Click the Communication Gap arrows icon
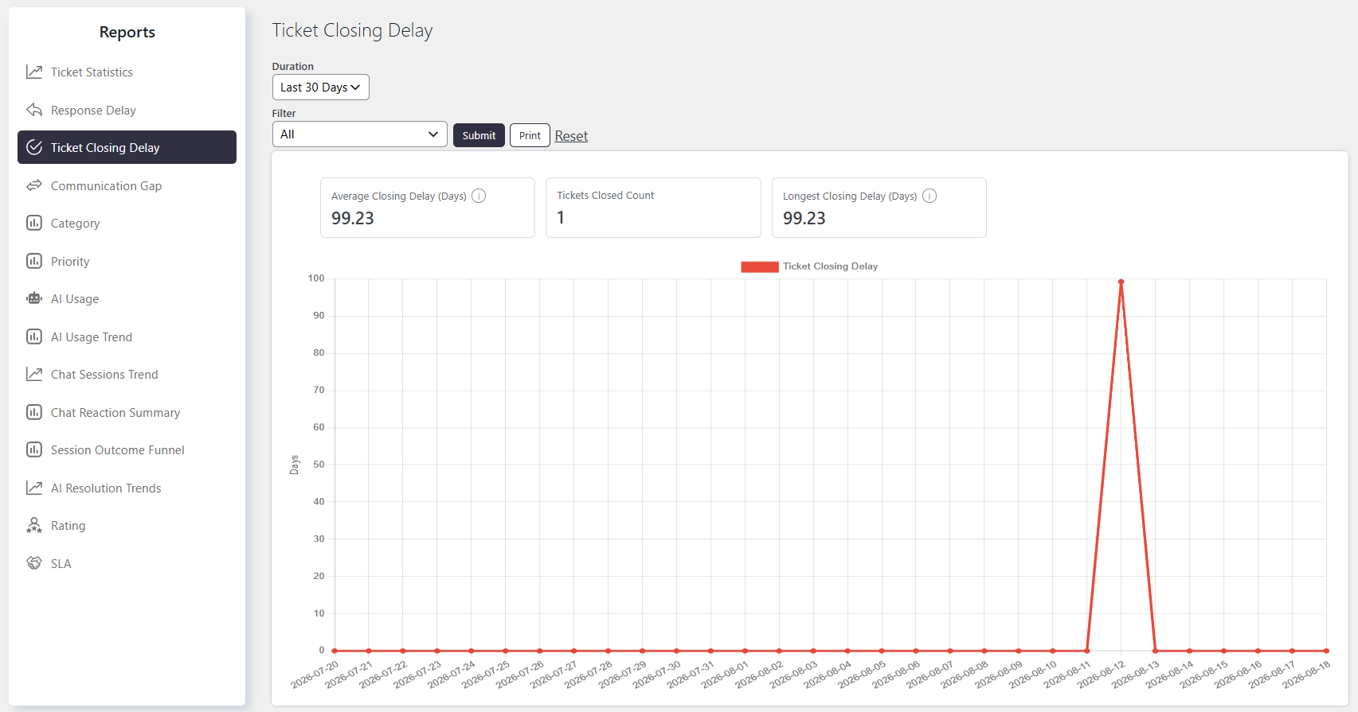The height and width of the screenshot is (712, 1358). click(x=34, y=185)
